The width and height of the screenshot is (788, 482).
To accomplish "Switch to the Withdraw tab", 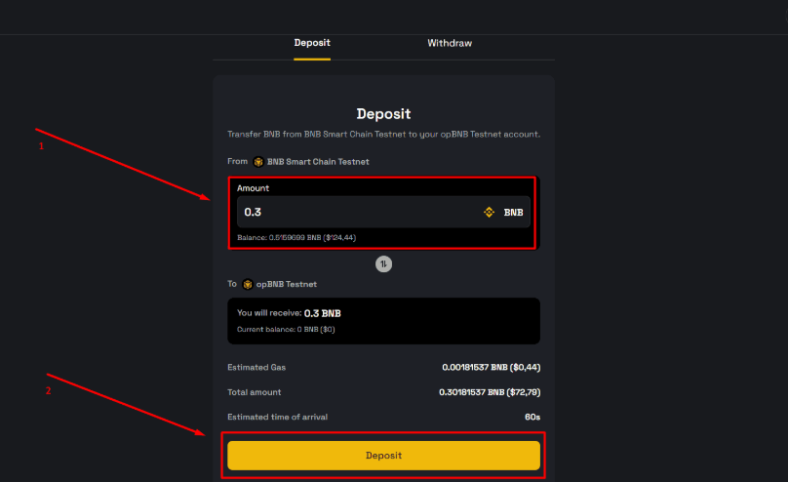I will pyautogui.click(x=450, y=43).
